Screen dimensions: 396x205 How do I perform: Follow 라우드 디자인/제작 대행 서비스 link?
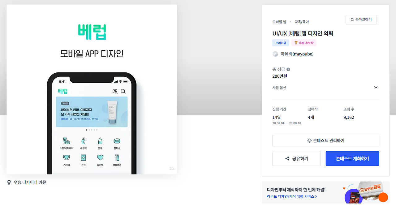pyautogui.click(x=292, y=196)
